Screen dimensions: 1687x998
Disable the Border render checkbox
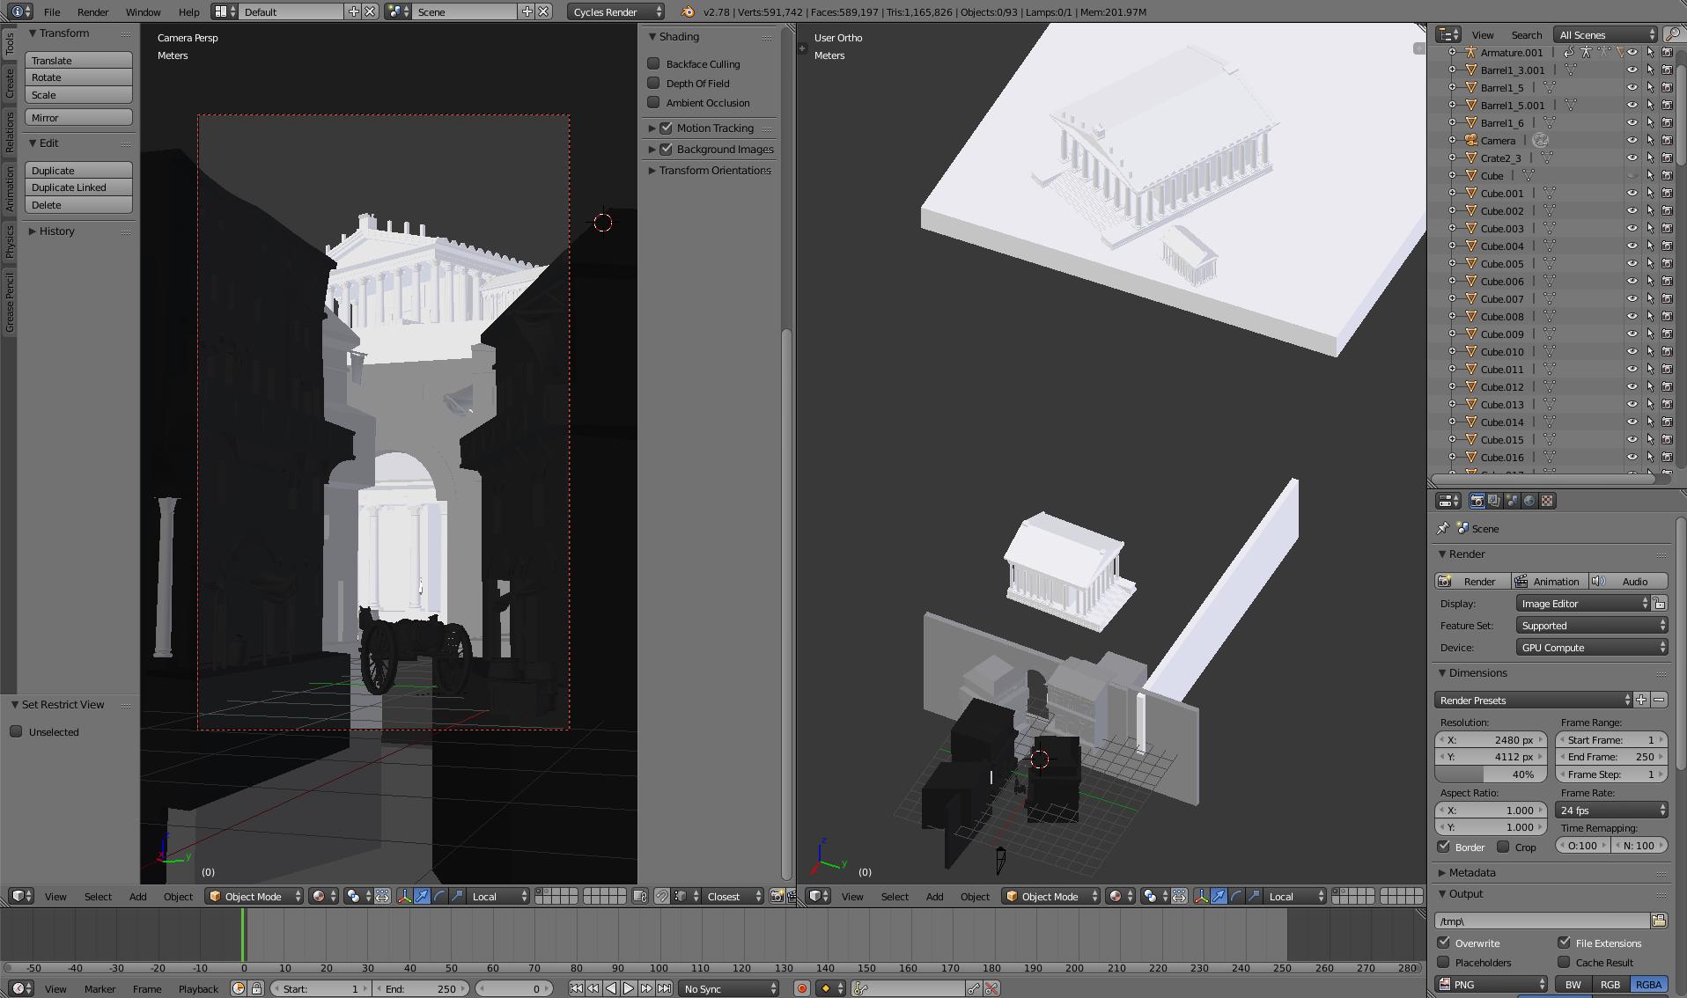tap(1444, 847)
